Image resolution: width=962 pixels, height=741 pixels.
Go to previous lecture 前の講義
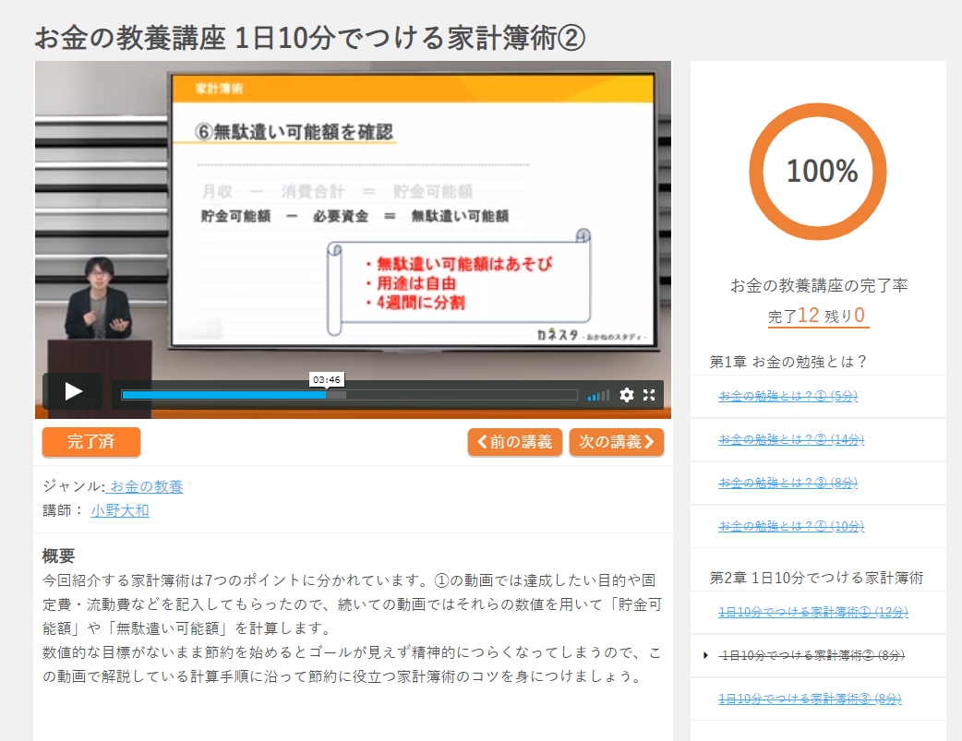[515, 442]
